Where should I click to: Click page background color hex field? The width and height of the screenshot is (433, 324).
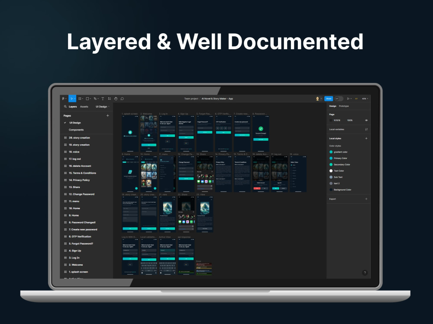coord(337,121)
